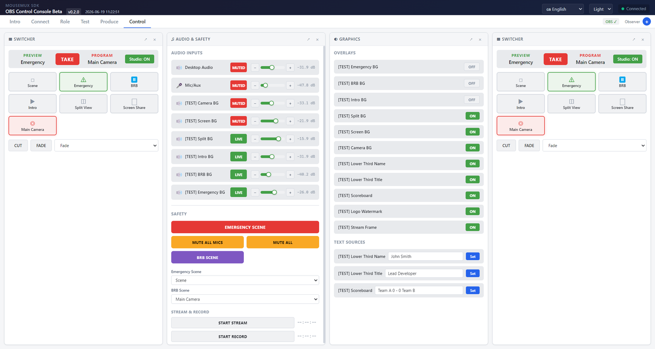This screenshot has height=349, width=655.
Task: Select Split View scene in left Switcher
Action: 83,104
